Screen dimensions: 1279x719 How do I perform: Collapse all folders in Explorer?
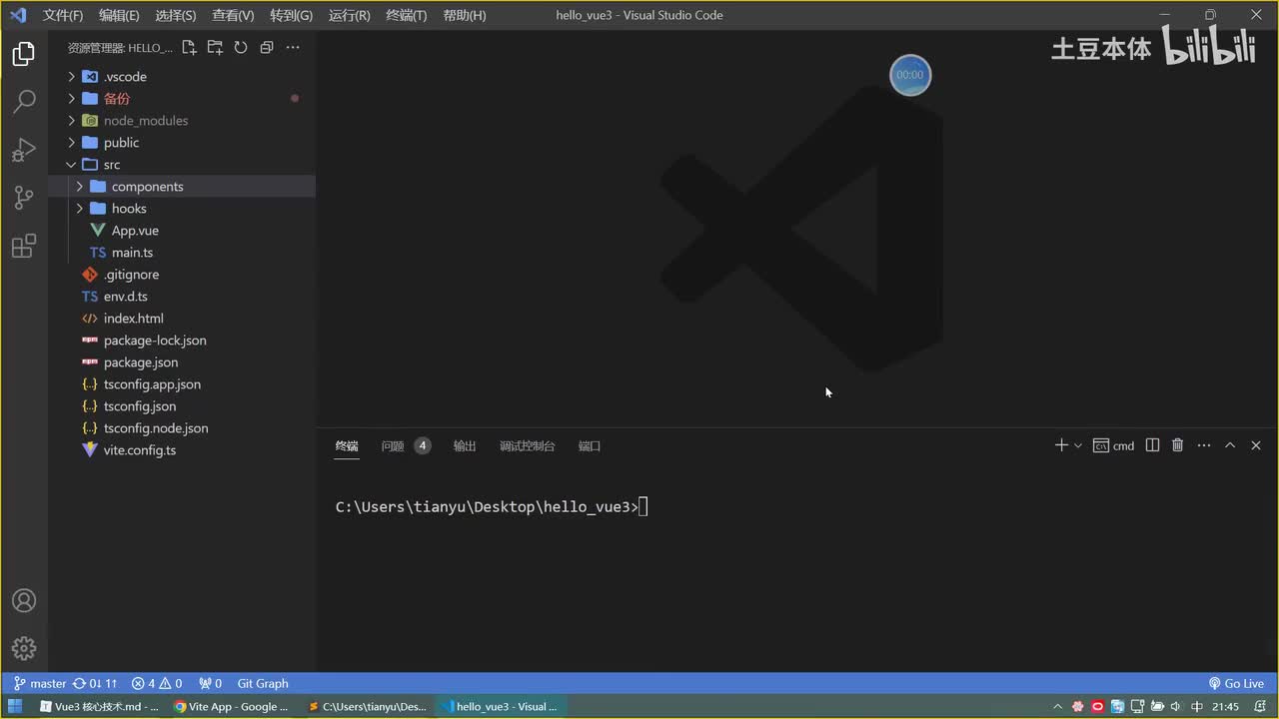[267, 48]
